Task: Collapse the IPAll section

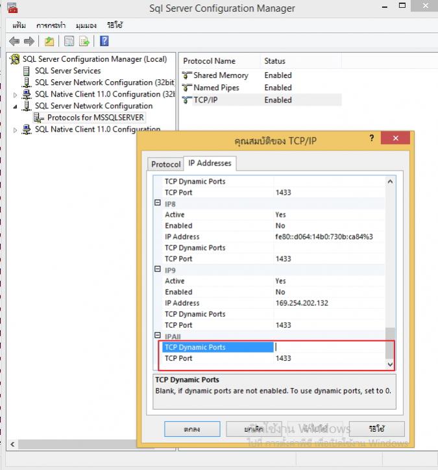Action: [x=157, y=336]
